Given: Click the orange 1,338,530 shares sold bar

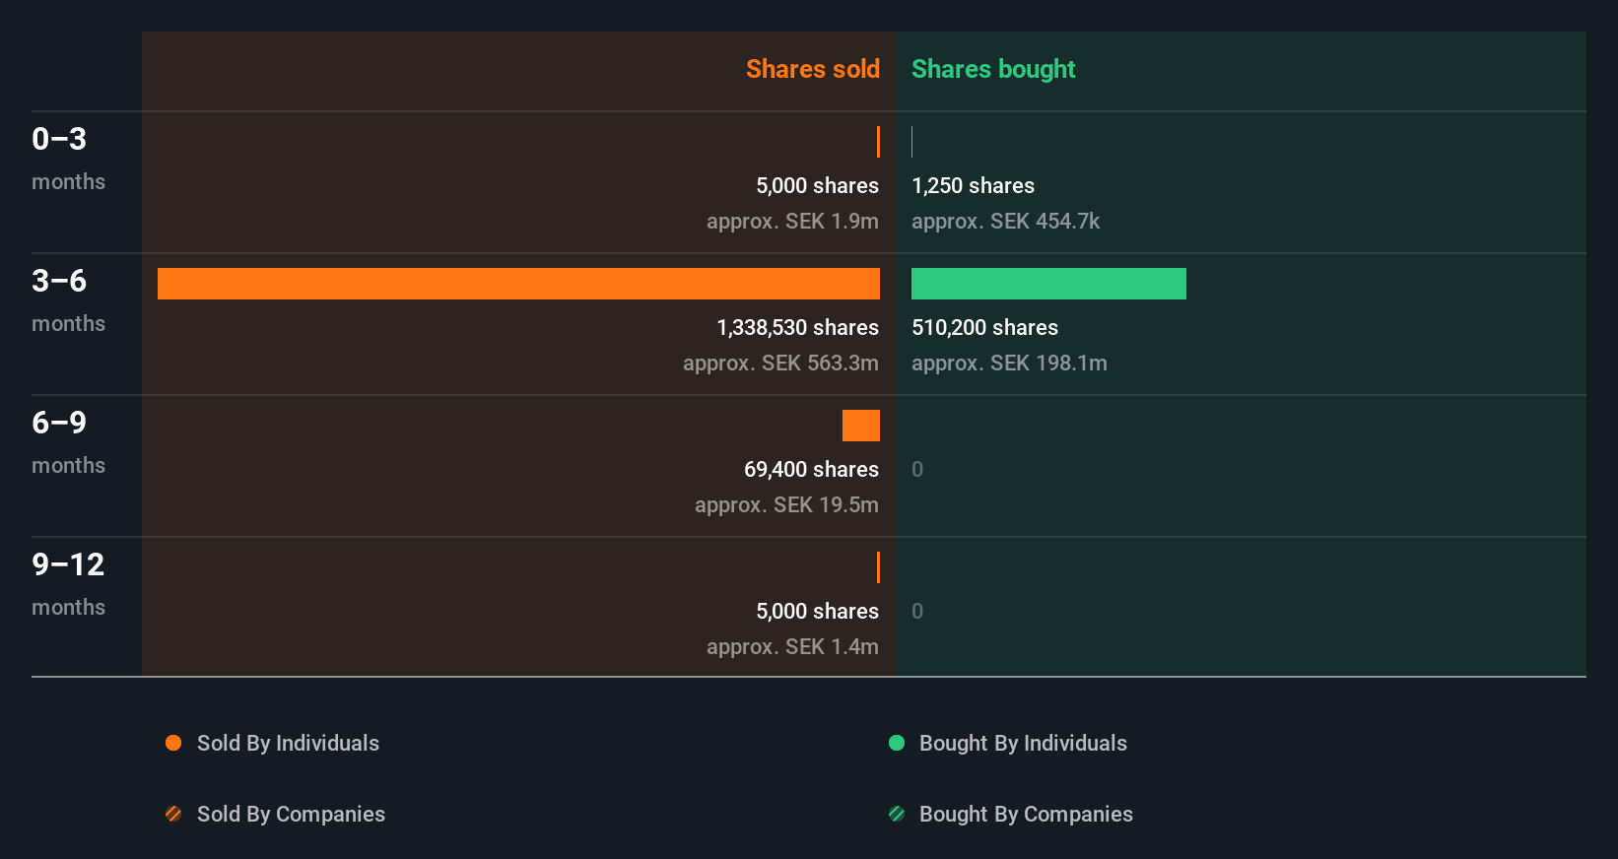Looking at the screenshot, I should point(518,284).
